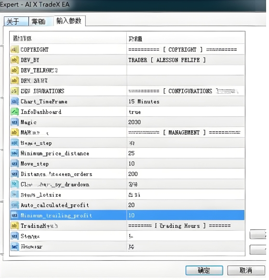Select the Magic parameter name
Viewport: 269px width, 280px height.
click(x=28, y=122)
